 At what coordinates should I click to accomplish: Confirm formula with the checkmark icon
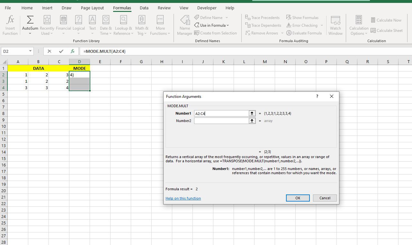coord(61,51)
